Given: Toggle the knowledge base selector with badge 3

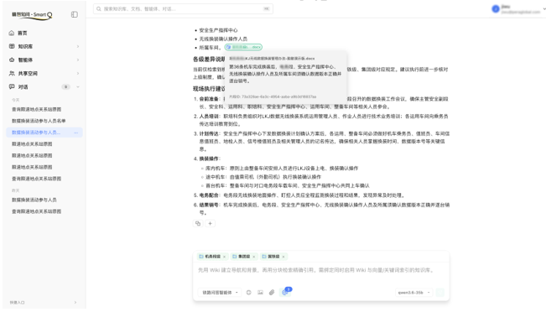Looking at the screenshot, I should 285,292.
